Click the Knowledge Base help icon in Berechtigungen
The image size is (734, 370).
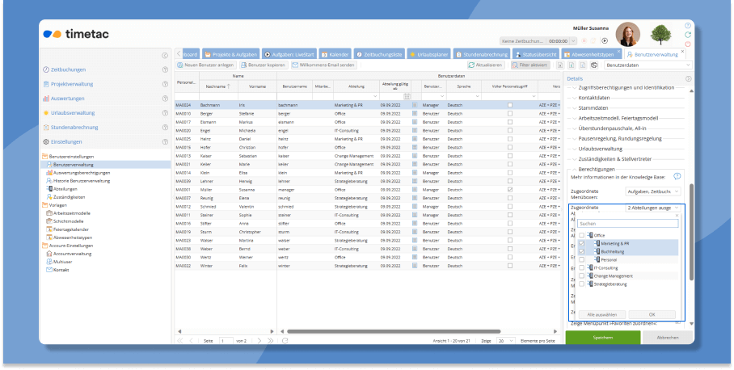(677, 176)
